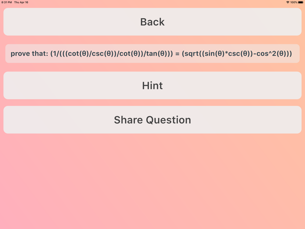Open the Hint for this proof
This screenshot has width=305, height=229.
coord(152,85)
